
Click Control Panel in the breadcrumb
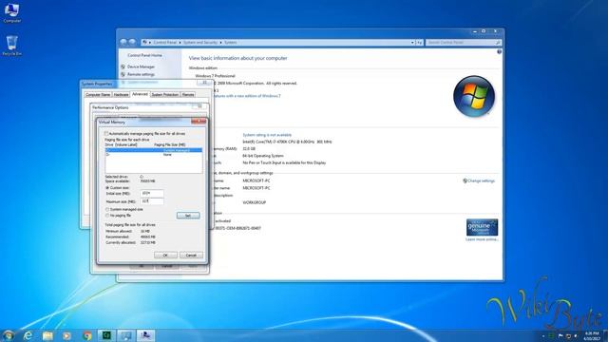(164, 42)
